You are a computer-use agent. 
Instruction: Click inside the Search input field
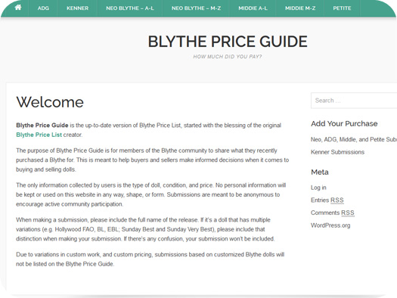coord(354,101)
